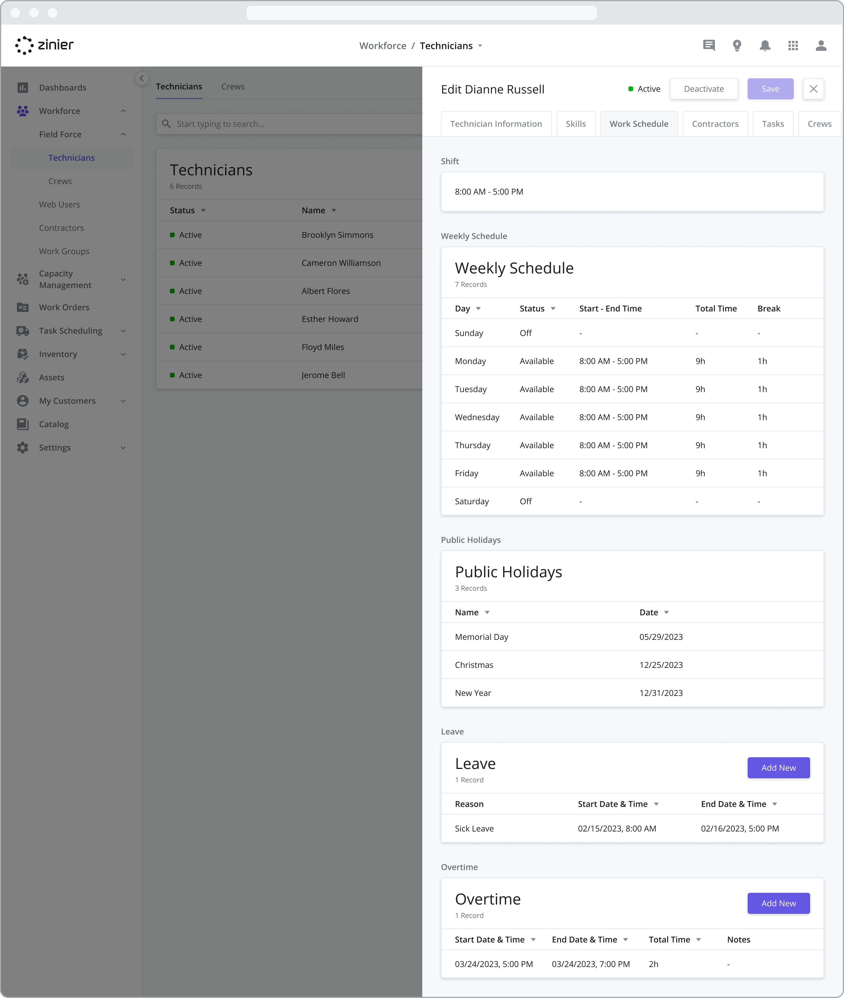The height and width of the screenshot is (998, 844).
Task: Click the Deactivate button
Action: click(703, 89)
